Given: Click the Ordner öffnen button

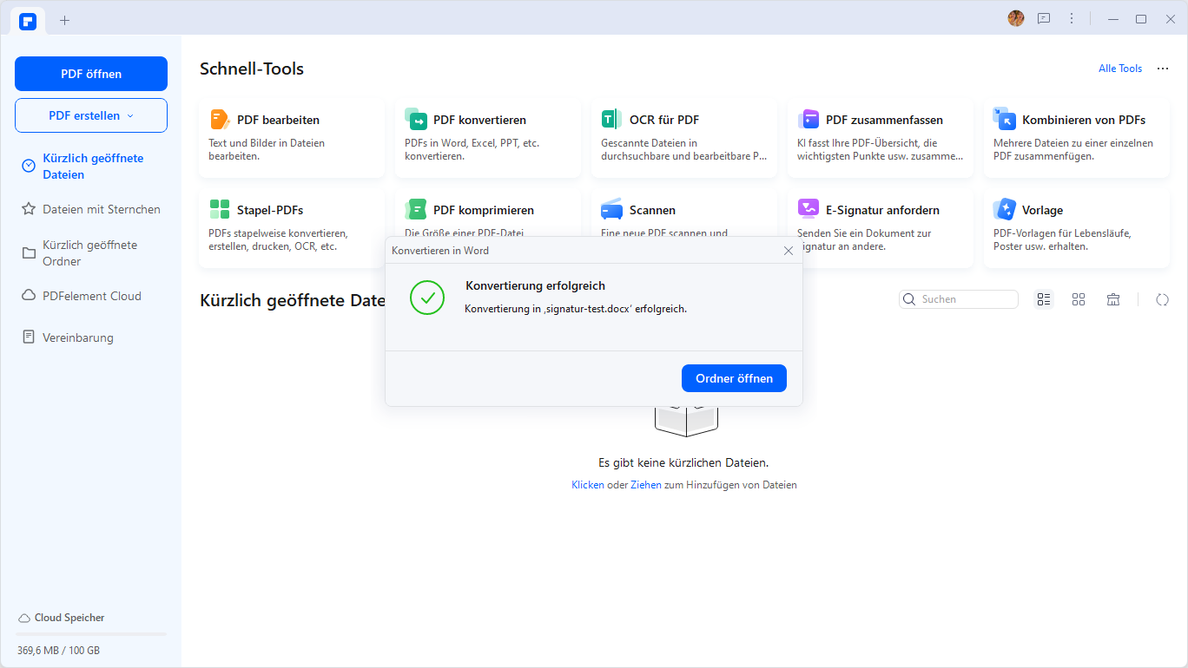Looking at the screenshot, I should (x=734, y=378).
